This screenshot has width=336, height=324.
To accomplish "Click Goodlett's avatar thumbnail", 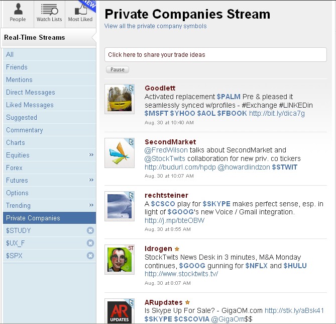I will click(x=120, y=99).
